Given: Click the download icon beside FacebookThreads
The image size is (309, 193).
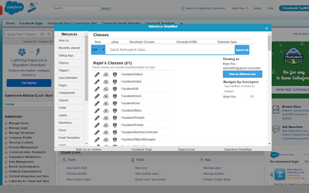Looking at the screenshot, I should tap(106, 118).
